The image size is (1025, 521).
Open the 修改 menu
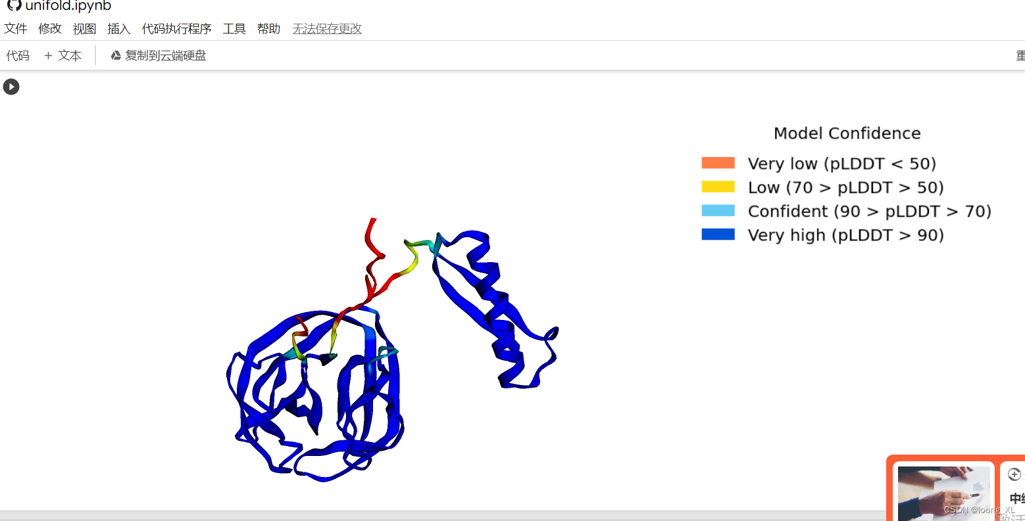(49, 28)
